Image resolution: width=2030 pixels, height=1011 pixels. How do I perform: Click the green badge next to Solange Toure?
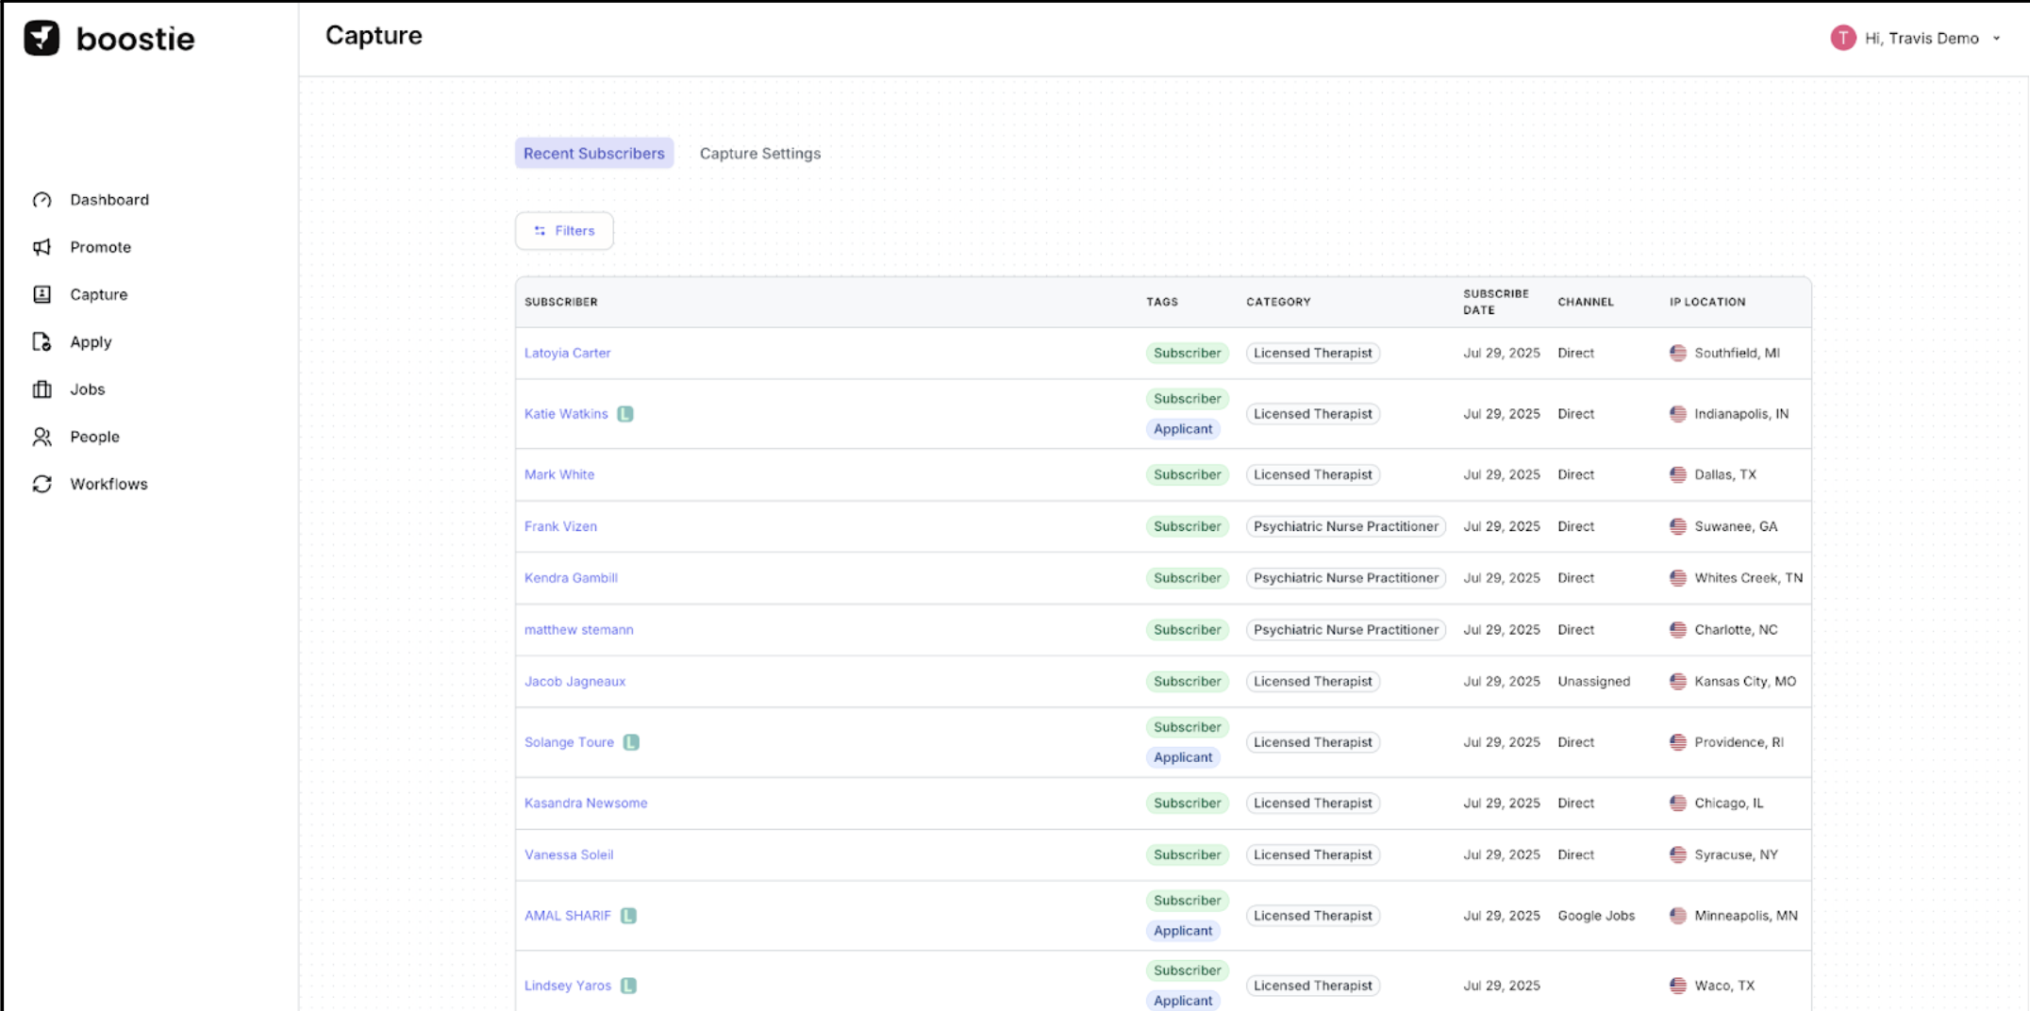631,742
